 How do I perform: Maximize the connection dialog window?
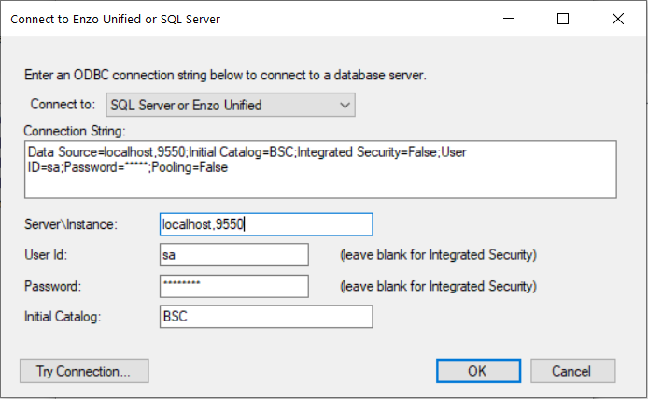point(563,19)
